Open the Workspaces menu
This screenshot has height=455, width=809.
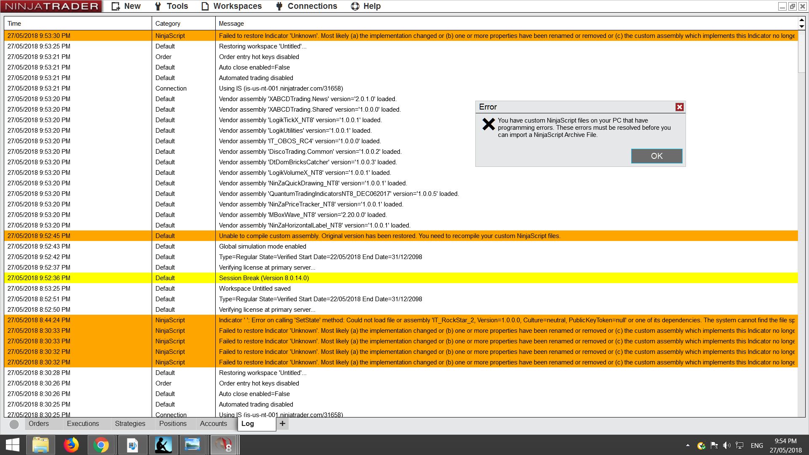coord(231,6)
